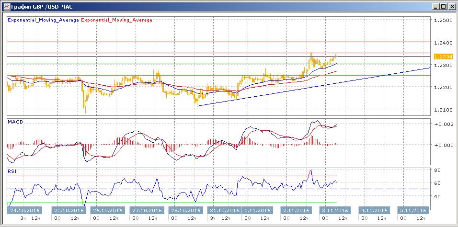The image size is (458, 227).
Task: Click the 5.11.2016 date marker
Action: tap(413, 210)
